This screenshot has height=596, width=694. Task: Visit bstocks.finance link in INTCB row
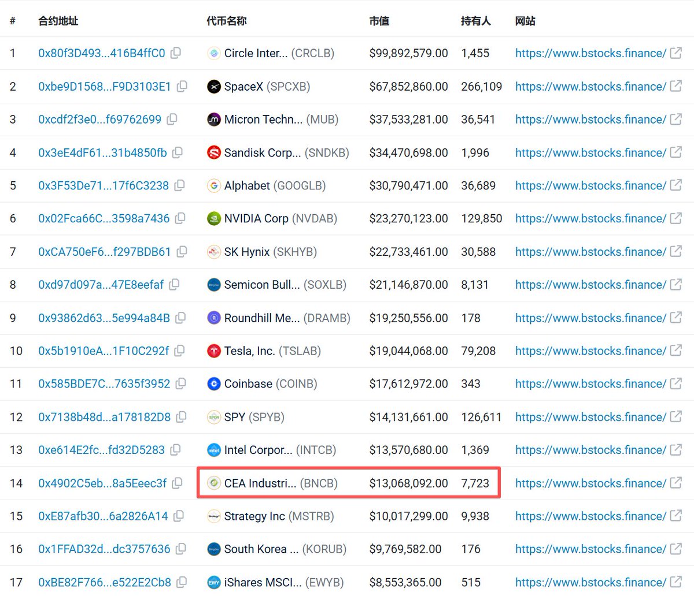coord(590,450)
